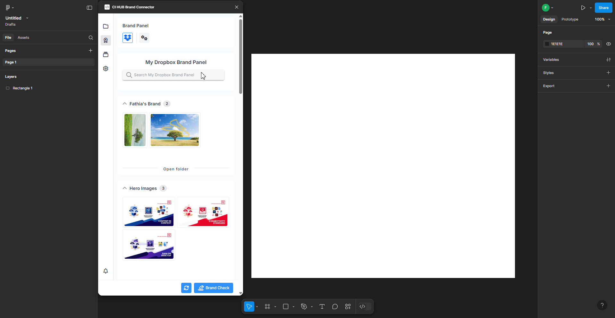Screen dimensions: 615x318
Task: Open the folder browser in plugin sidebar
Action: (x=106, y=26)
